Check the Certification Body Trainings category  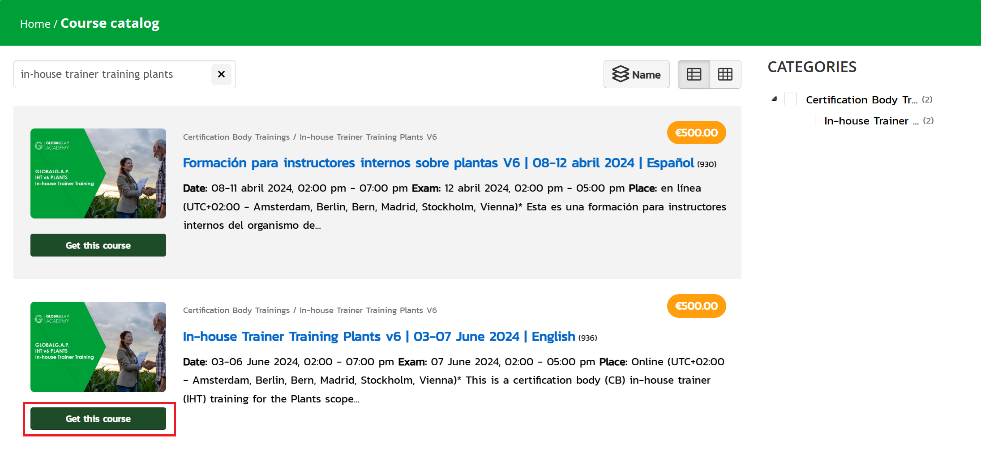coord(790,99)
